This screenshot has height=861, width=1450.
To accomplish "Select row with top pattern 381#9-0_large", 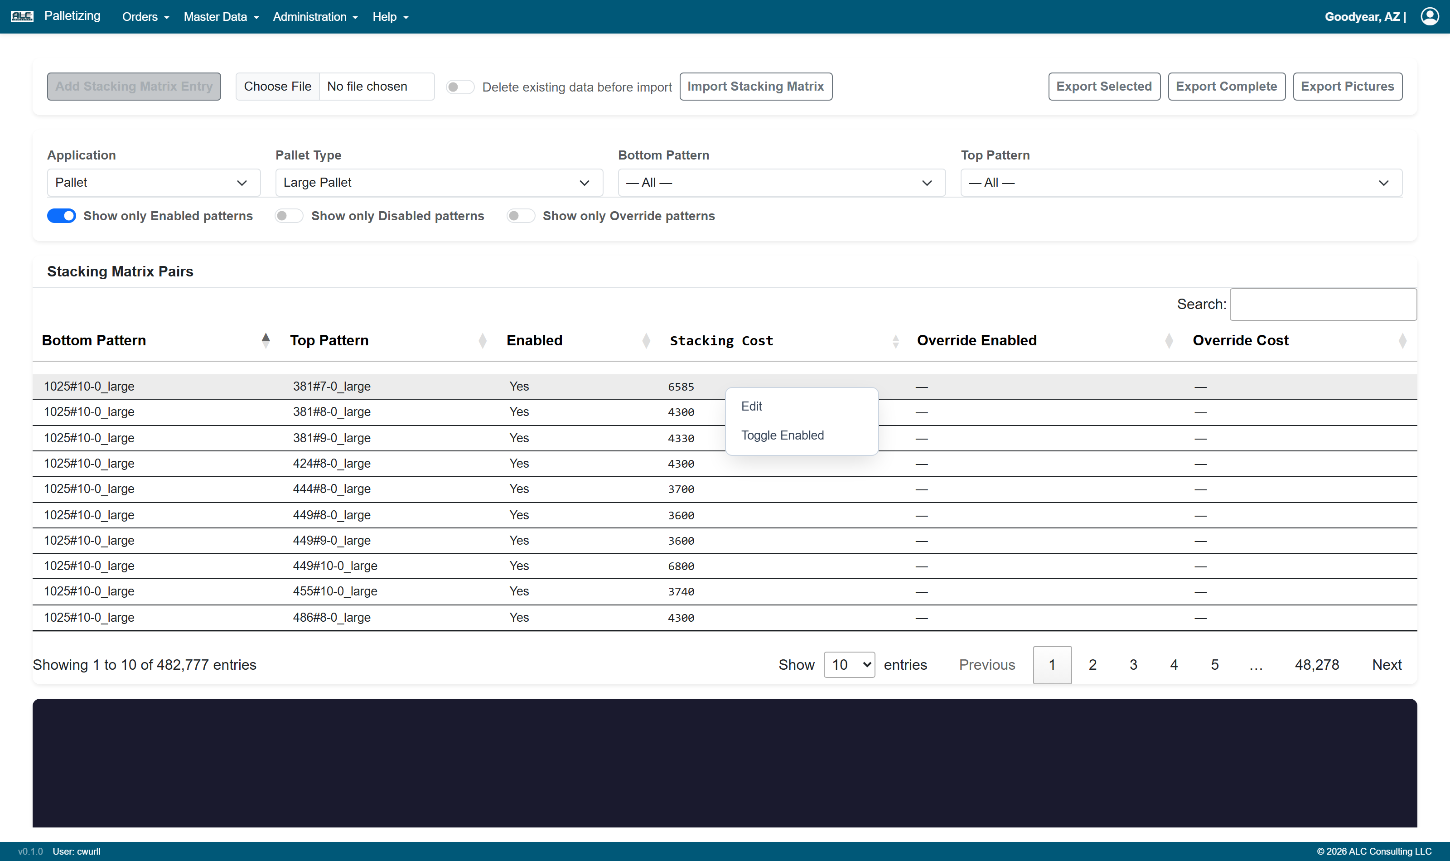I will [725, 438].
